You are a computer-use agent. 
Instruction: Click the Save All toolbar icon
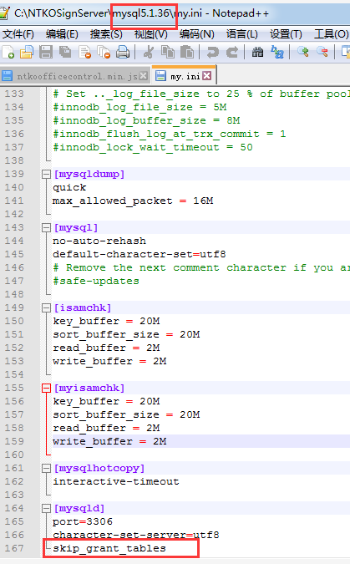point(65,52)
